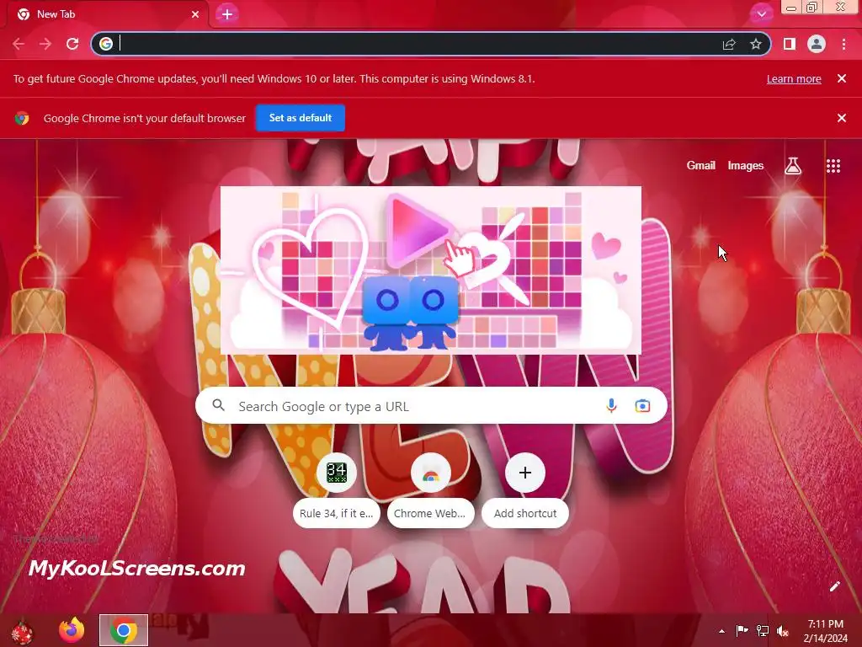Image resolution: width=862 pixels, height=647 pixels.
Task: Share this page icon in address bar
Action: coord(729,44)
